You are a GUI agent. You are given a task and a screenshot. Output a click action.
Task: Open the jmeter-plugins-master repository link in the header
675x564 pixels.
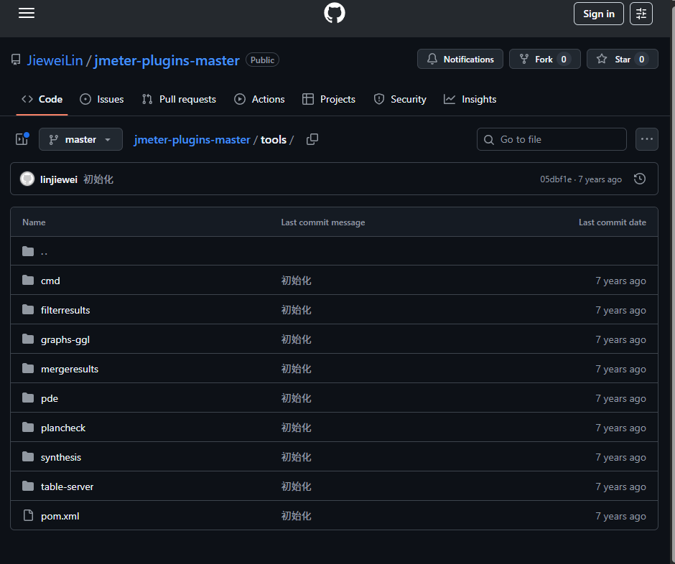167,60
